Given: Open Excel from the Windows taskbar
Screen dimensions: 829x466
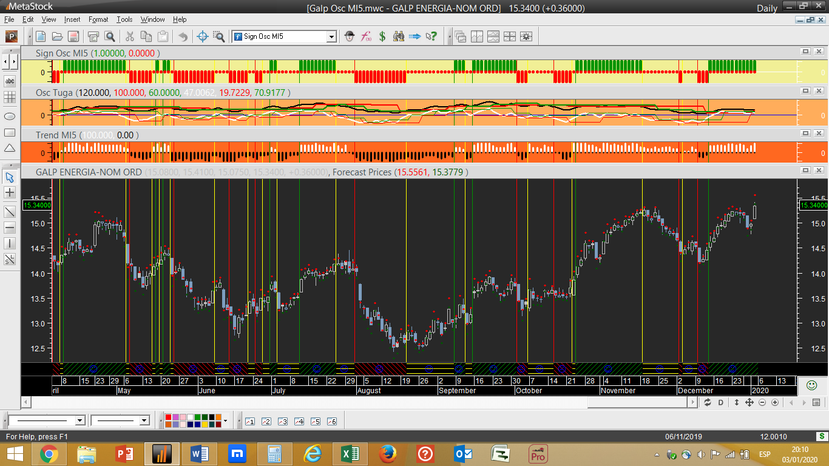Looking at the screenshot, I should point(350,454).
